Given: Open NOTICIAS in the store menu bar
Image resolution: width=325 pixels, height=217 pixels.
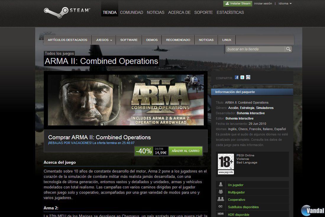Looking at the screenshot, I should tap(206, 40).
